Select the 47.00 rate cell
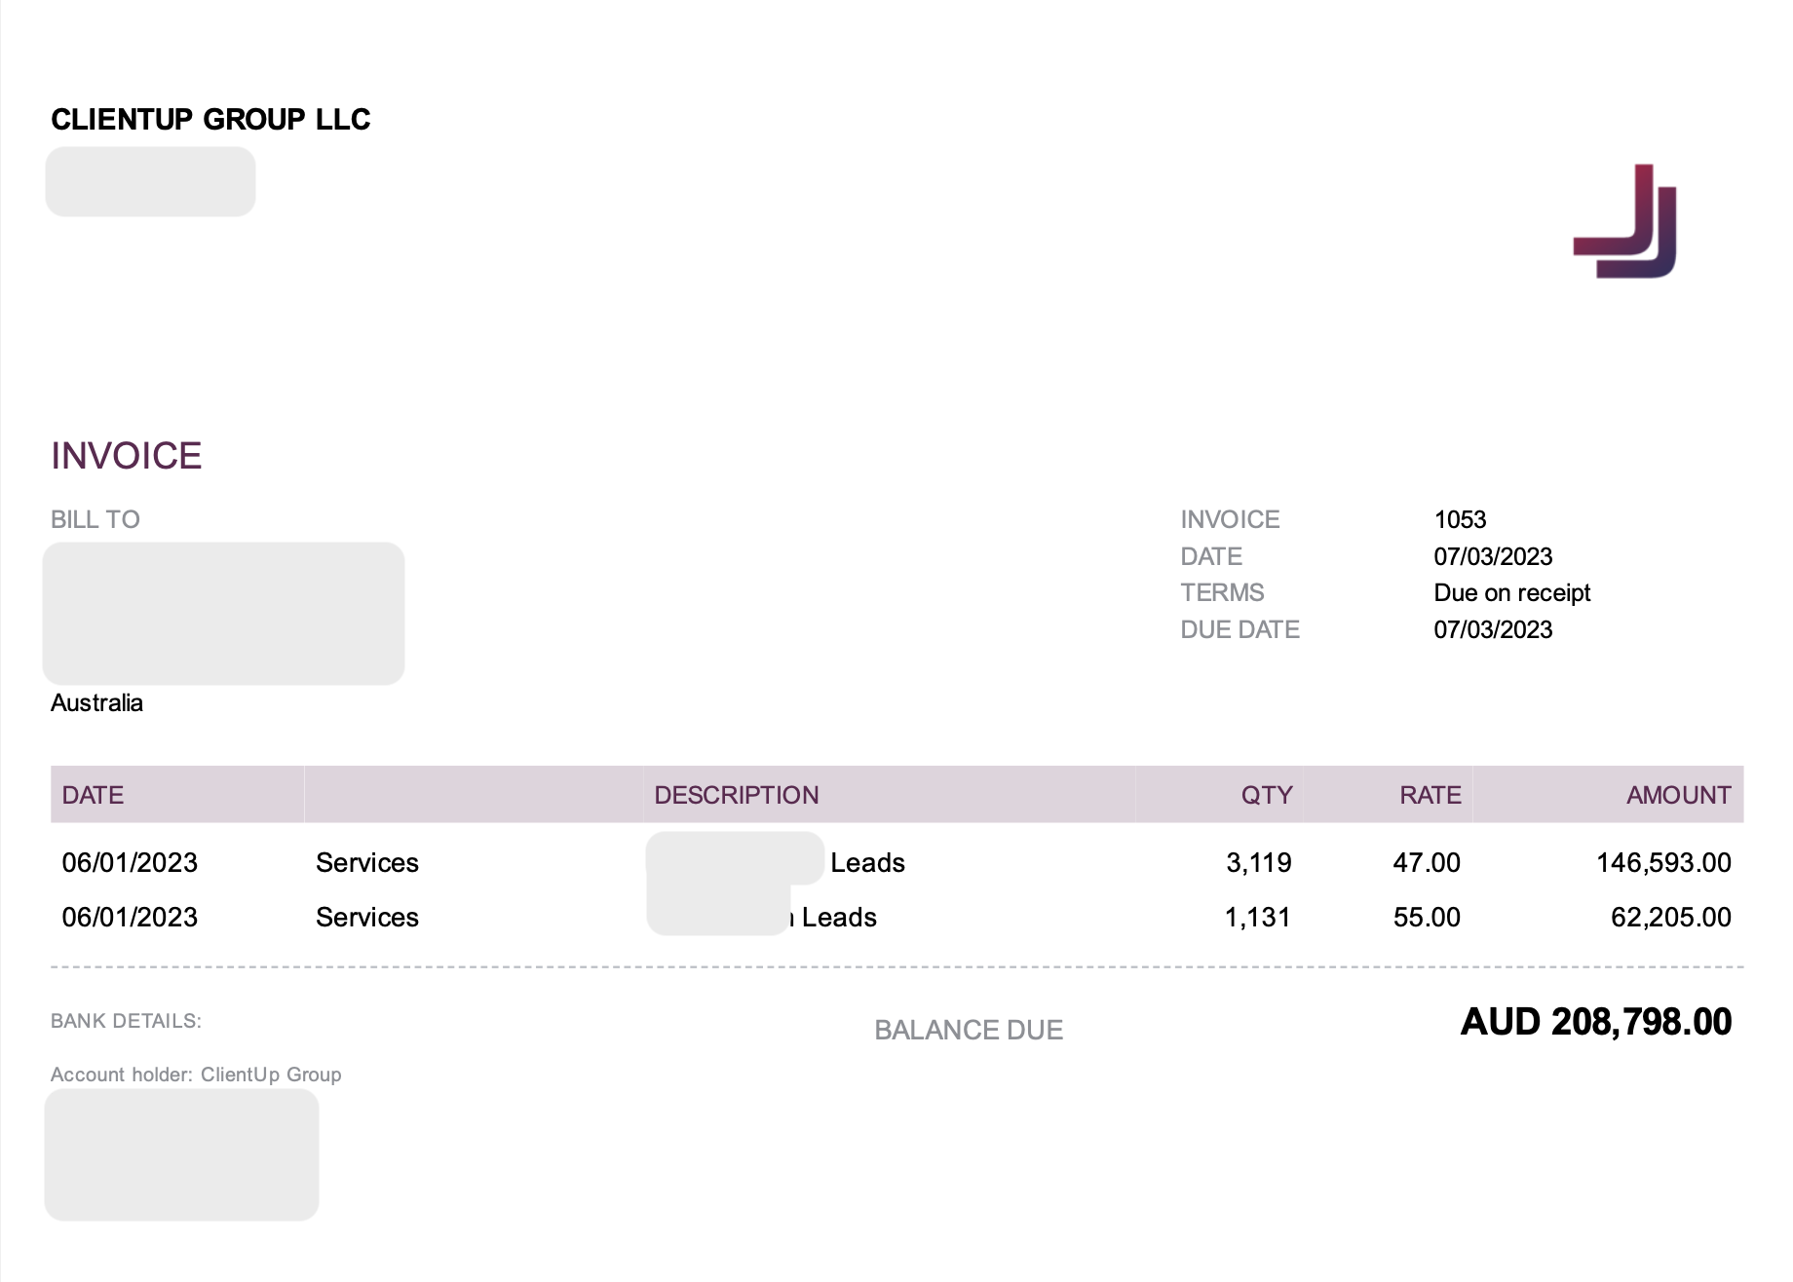 click(x=1426, y=862)
